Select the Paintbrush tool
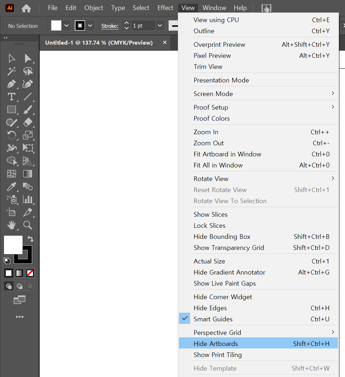The width and height of the screenshot is (345, 377). click(x=28, y=110)
